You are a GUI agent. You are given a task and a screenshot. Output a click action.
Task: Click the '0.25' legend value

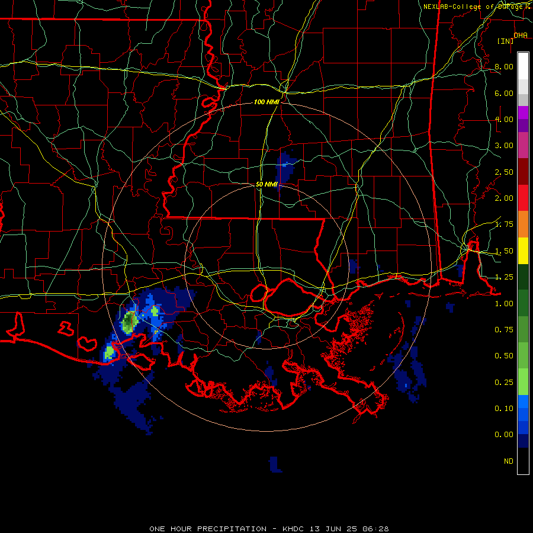point(504,383)
